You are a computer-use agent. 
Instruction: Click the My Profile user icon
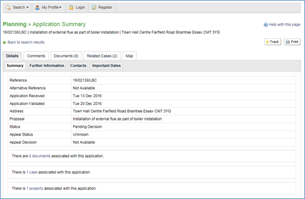point(37,8)
